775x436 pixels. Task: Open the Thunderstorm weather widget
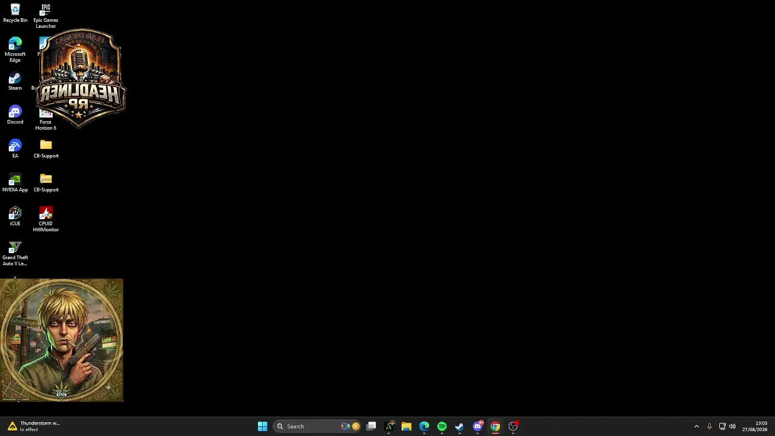pyautogui.click(x=34, y=426)
